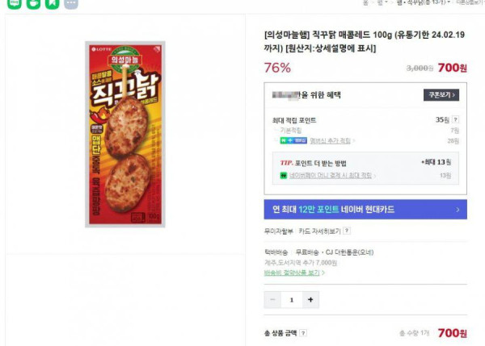Click the green bookmark star icon
This screenshot has width=485, height=346.
click(x=52, y=2)
